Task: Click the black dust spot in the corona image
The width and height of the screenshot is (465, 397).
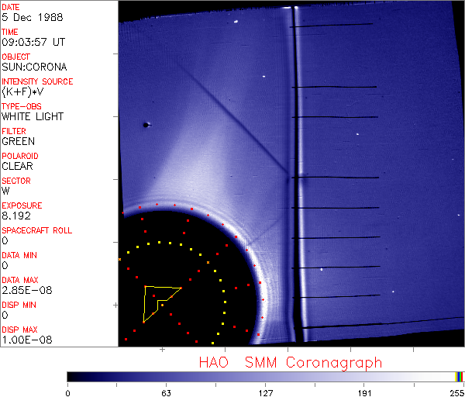Action: pos(146,125)
